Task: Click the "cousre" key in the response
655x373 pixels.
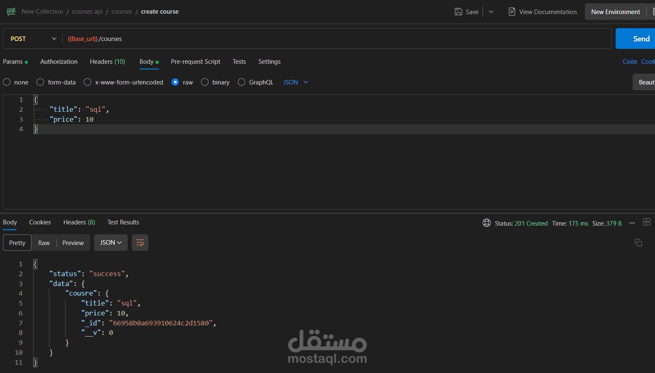Action: click(83, 293)
